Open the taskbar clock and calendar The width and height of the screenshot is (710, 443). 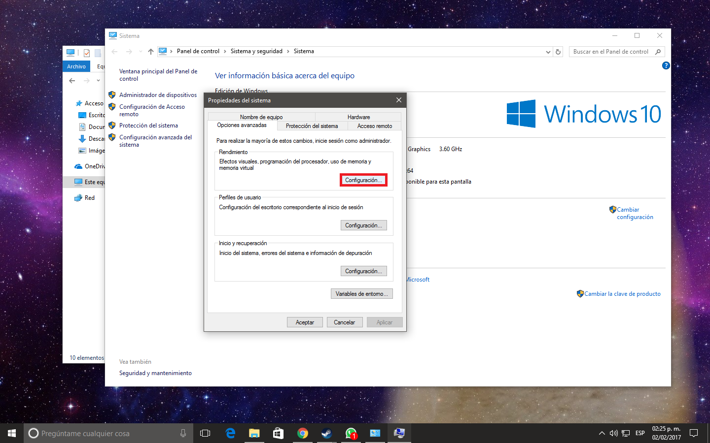(666, 433)
